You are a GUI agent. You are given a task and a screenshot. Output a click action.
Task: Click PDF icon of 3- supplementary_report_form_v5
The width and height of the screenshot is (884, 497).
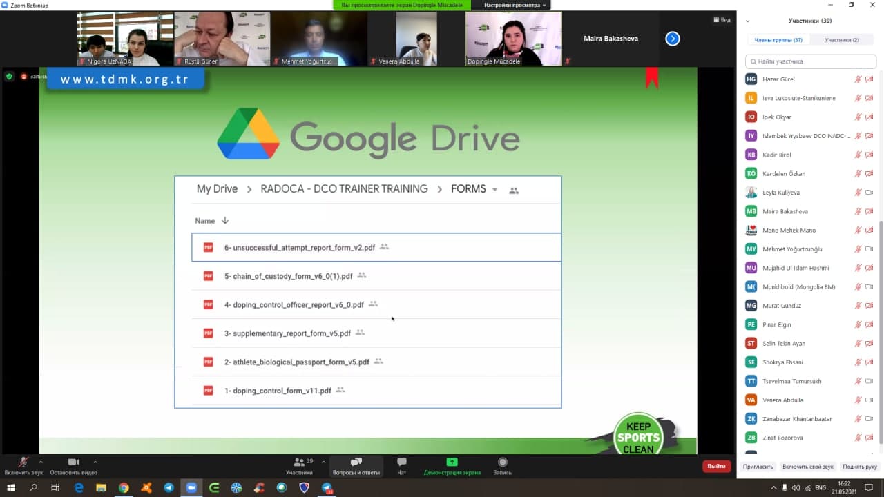click(x=208, y=333)
